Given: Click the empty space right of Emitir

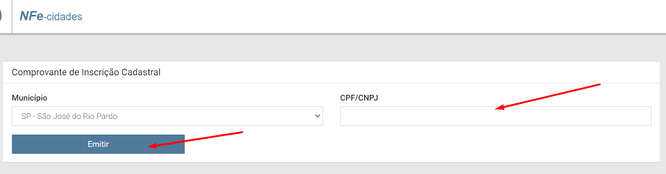Looking at the screenshot, I should point(416,144).
